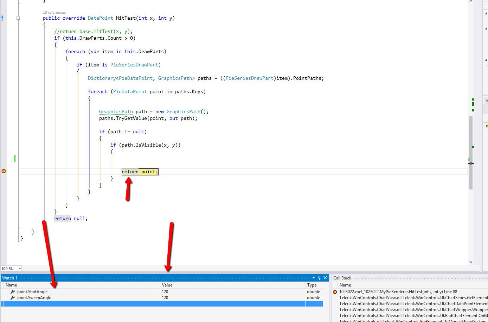Click the editor vertical scrollbar thumb
Screen dimensions: 488x322
pos(471,153)
